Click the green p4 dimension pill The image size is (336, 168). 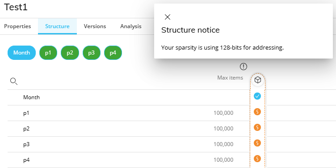click(113, 53)
